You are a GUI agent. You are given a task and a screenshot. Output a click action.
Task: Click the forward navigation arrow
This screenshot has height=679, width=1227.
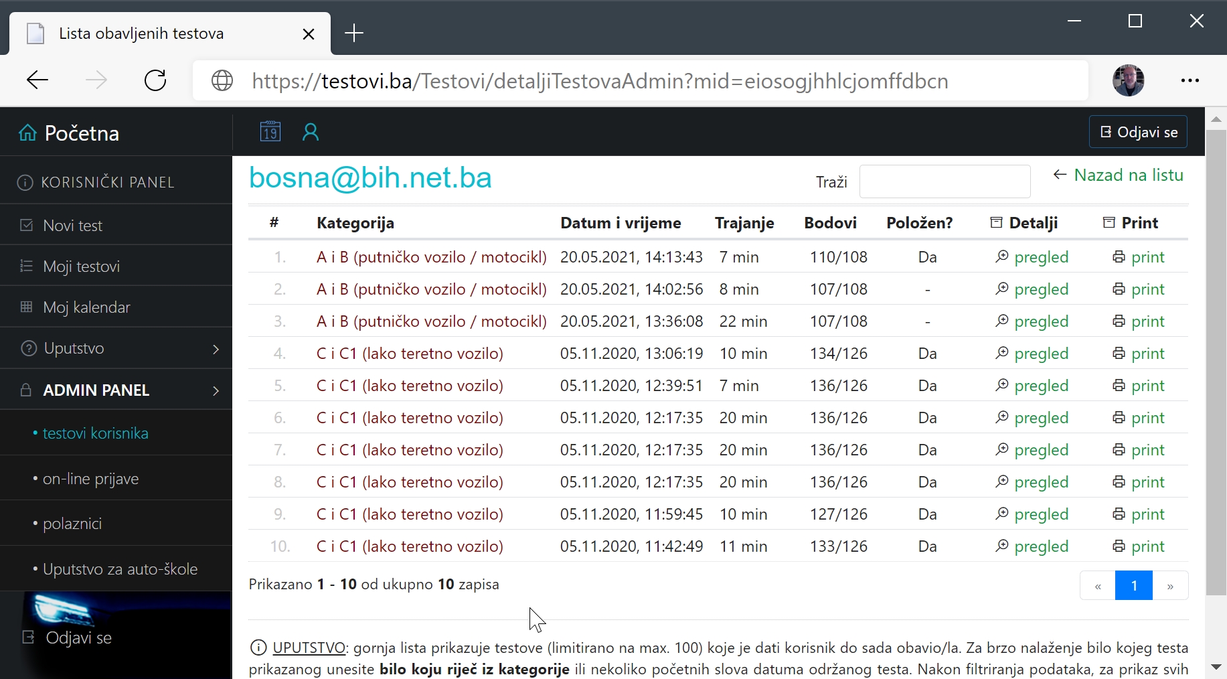[96, 80]
